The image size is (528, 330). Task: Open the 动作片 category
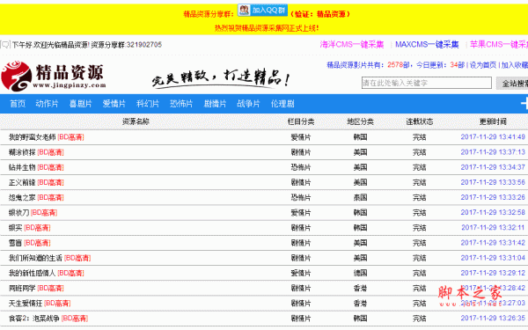click(47, 104)
